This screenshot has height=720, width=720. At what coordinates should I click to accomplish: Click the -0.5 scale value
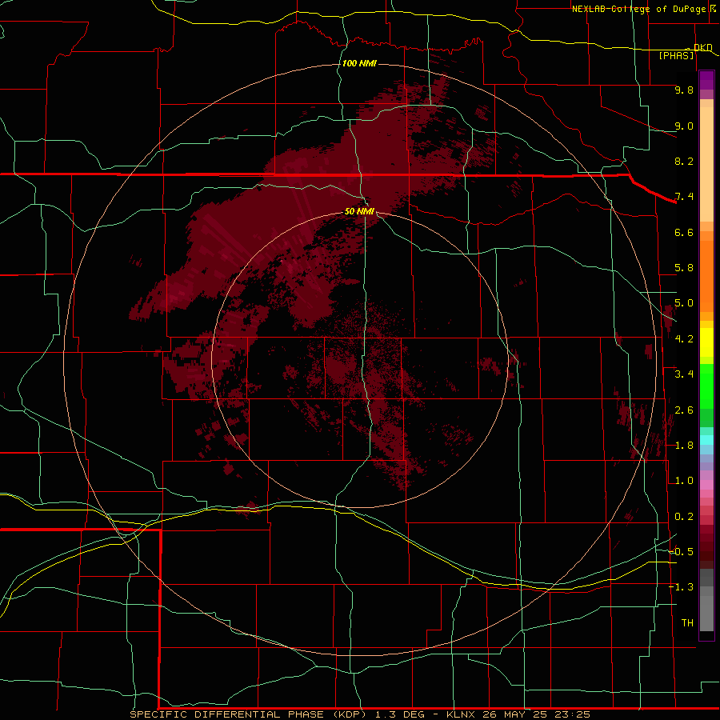point(681,552)
